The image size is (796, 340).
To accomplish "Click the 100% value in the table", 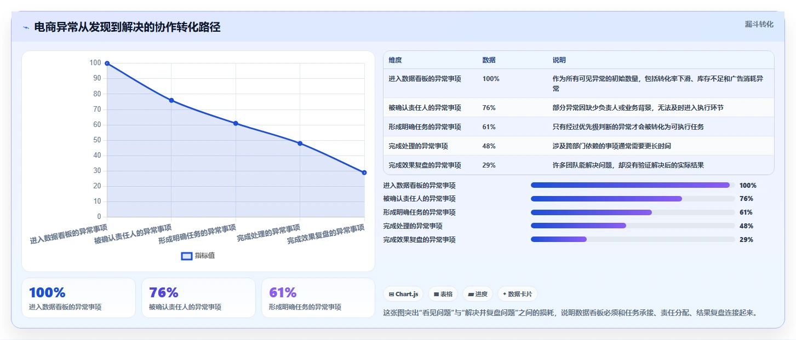I will tap(491, 79).
